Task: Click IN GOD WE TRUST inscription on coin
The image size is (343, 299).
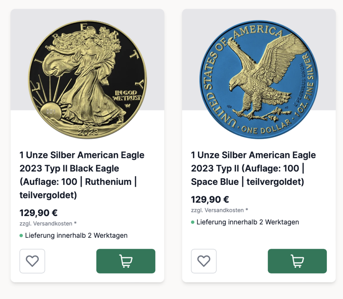Action: click(x=127, y=95)
